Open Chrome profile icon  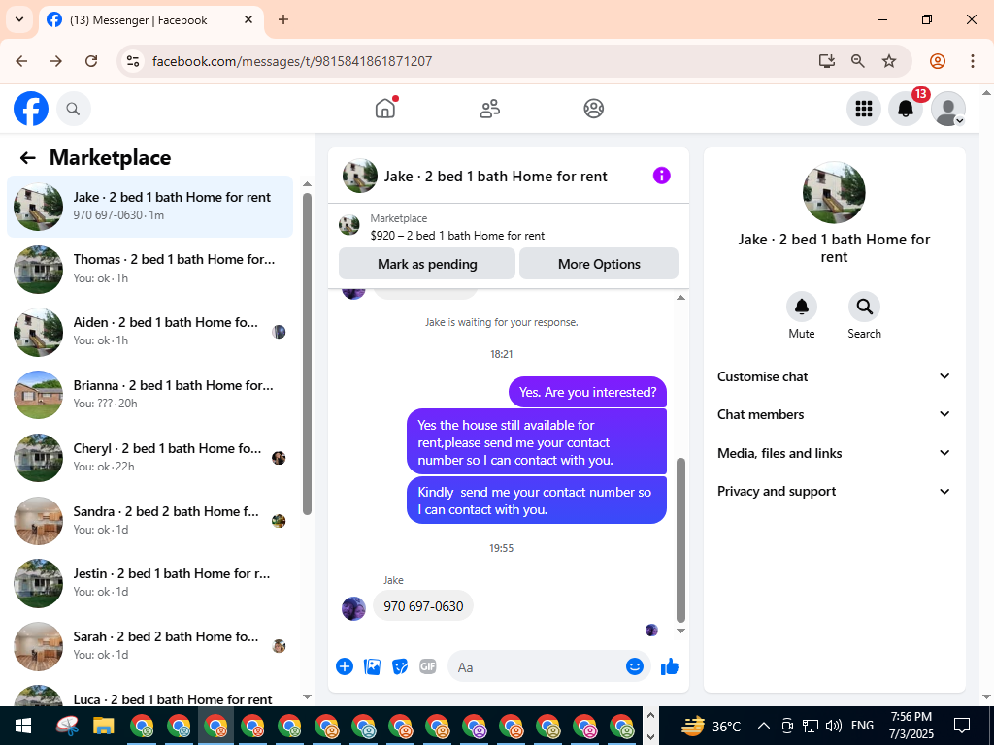tap(938, 61)
